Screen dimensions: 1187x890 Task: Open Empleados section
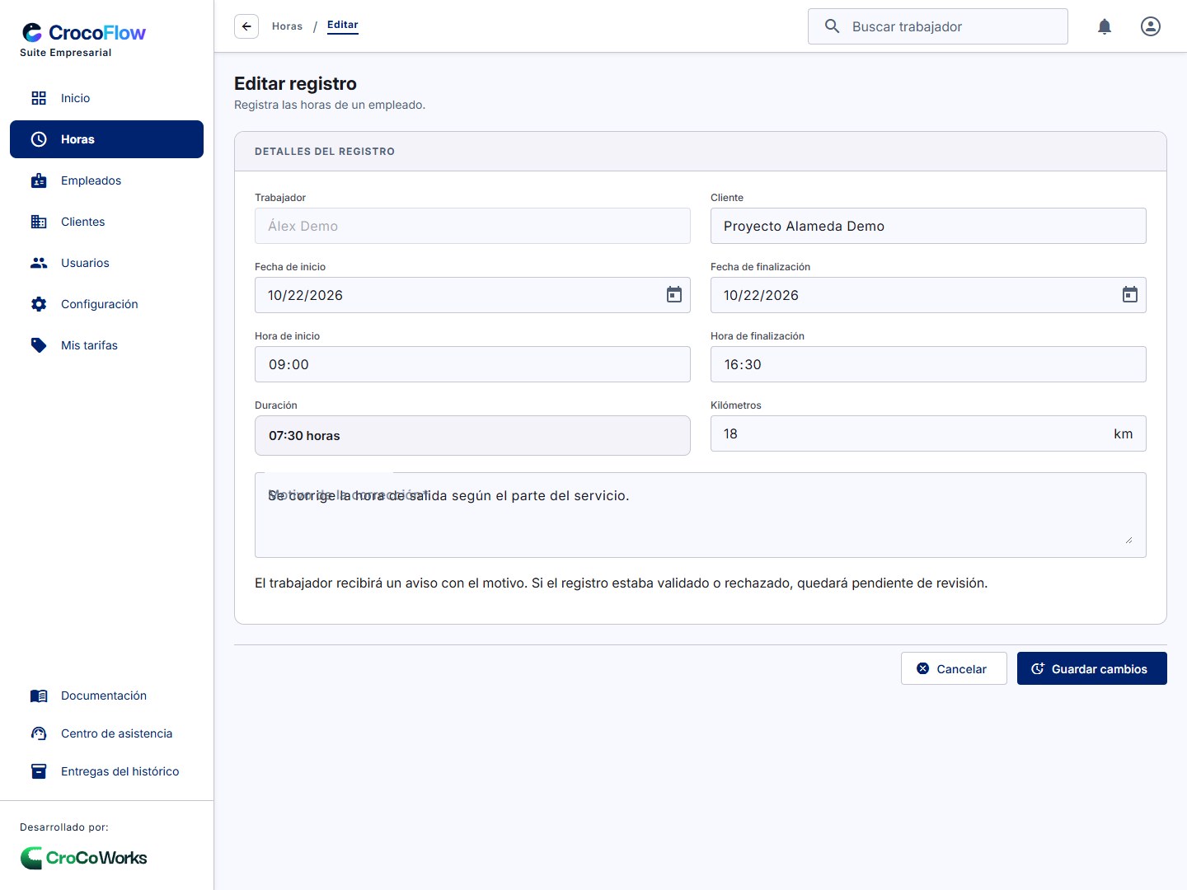pos(106,180)
